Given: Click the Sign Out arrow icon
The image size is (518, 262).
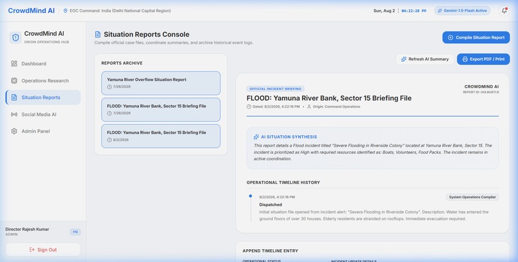Looking at the screenshot, I should point(31,249).
